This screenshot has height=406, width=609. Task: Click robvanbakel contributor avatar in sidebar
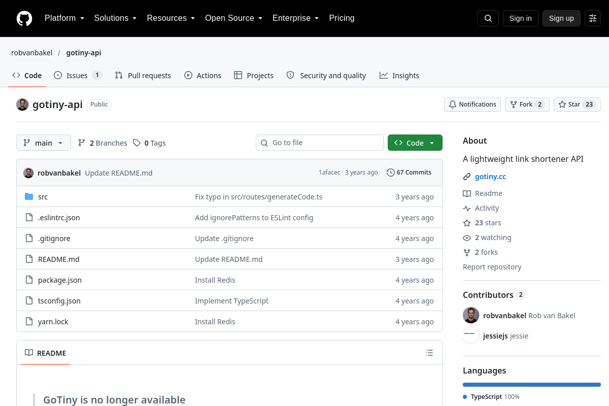pos(471,315)
